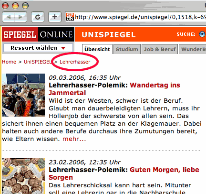Open the Ressort wählen dropdown
The image size is (206, 194).
[38, 48]
